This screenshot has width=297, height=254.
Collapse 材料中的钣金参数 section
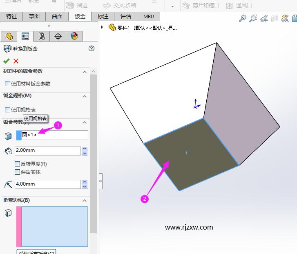[85, 72]
